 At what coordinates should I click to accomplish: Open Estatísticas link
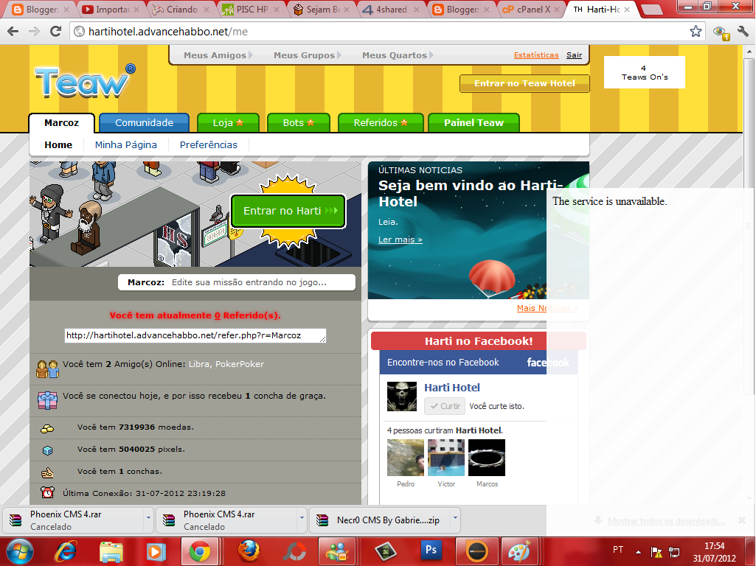536,55
